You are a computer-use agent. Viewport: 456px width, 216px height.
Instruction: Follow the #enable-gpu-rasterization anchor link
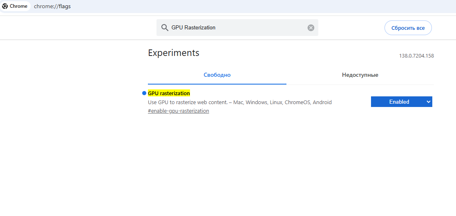point(179,111)
